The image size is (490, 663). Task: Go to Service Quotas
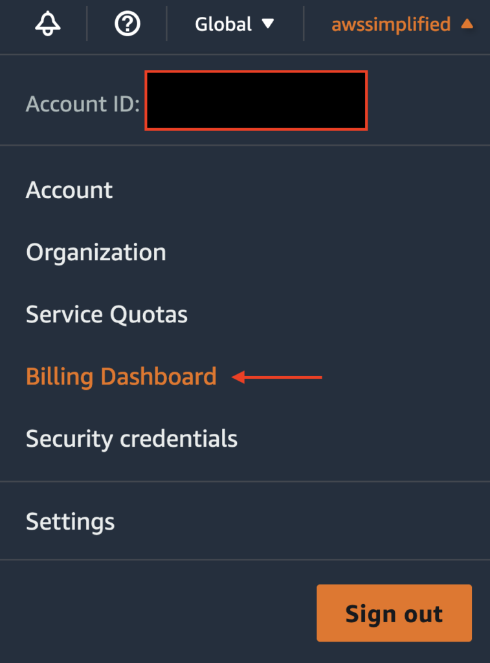click(107, 315)
